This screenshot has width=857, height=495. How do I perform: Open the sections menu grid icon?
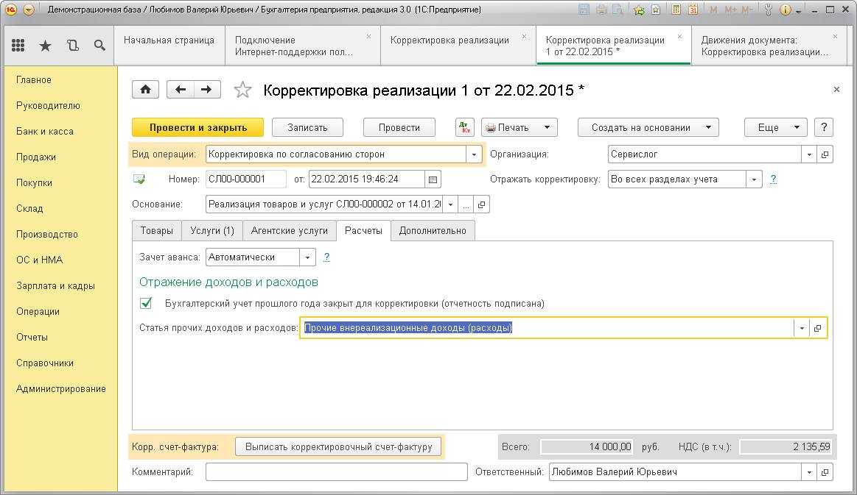tap(18, 46)
